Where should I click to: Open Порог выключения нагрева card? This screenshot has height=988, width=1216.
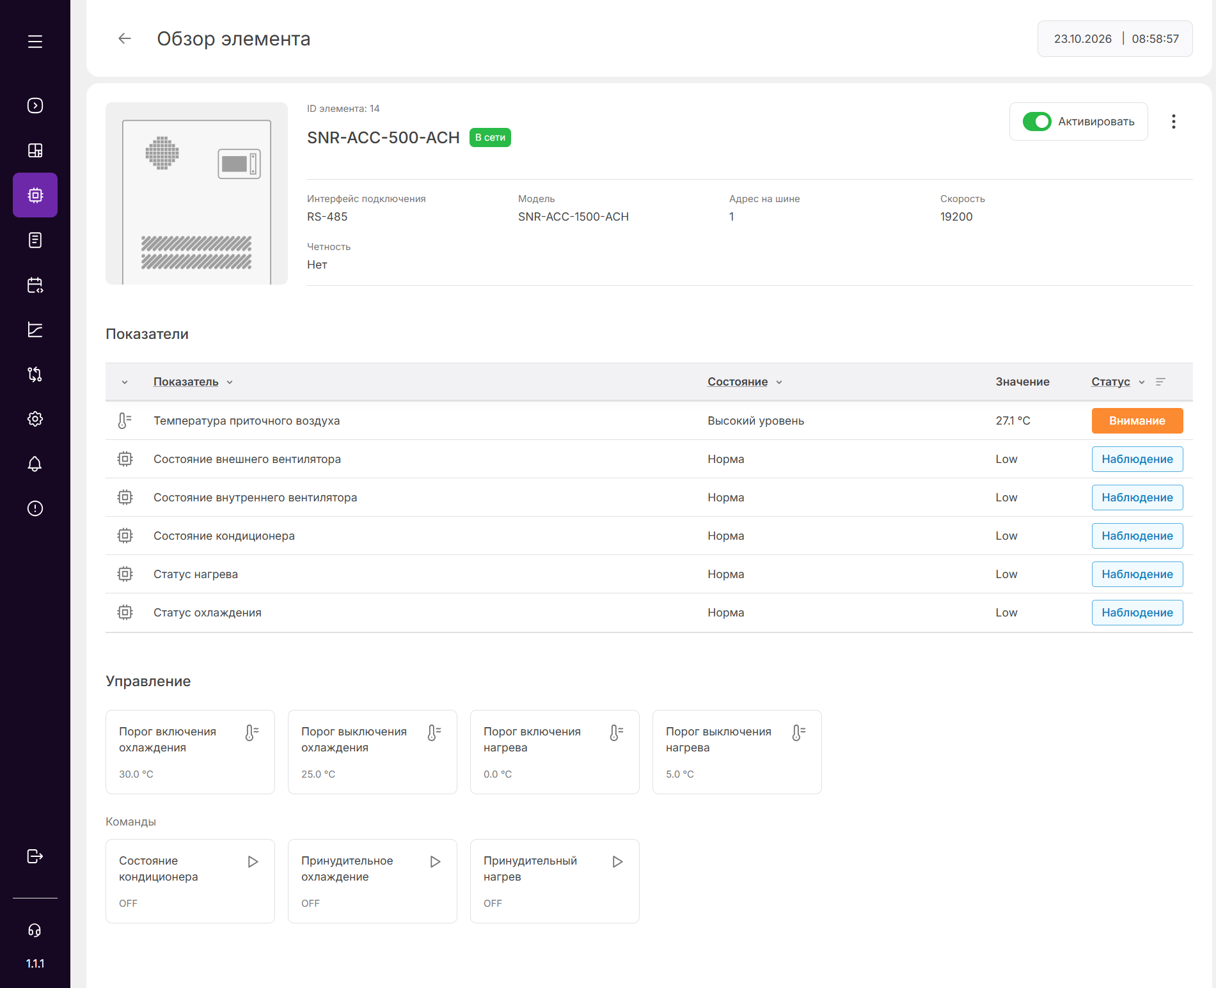click(737, 752)
